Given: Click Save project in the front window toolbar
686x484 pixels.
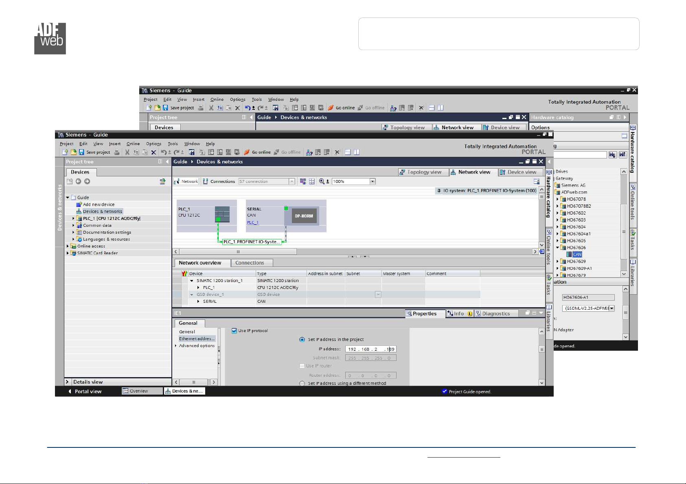Looking at the screenshot, I should click(94, 152).
